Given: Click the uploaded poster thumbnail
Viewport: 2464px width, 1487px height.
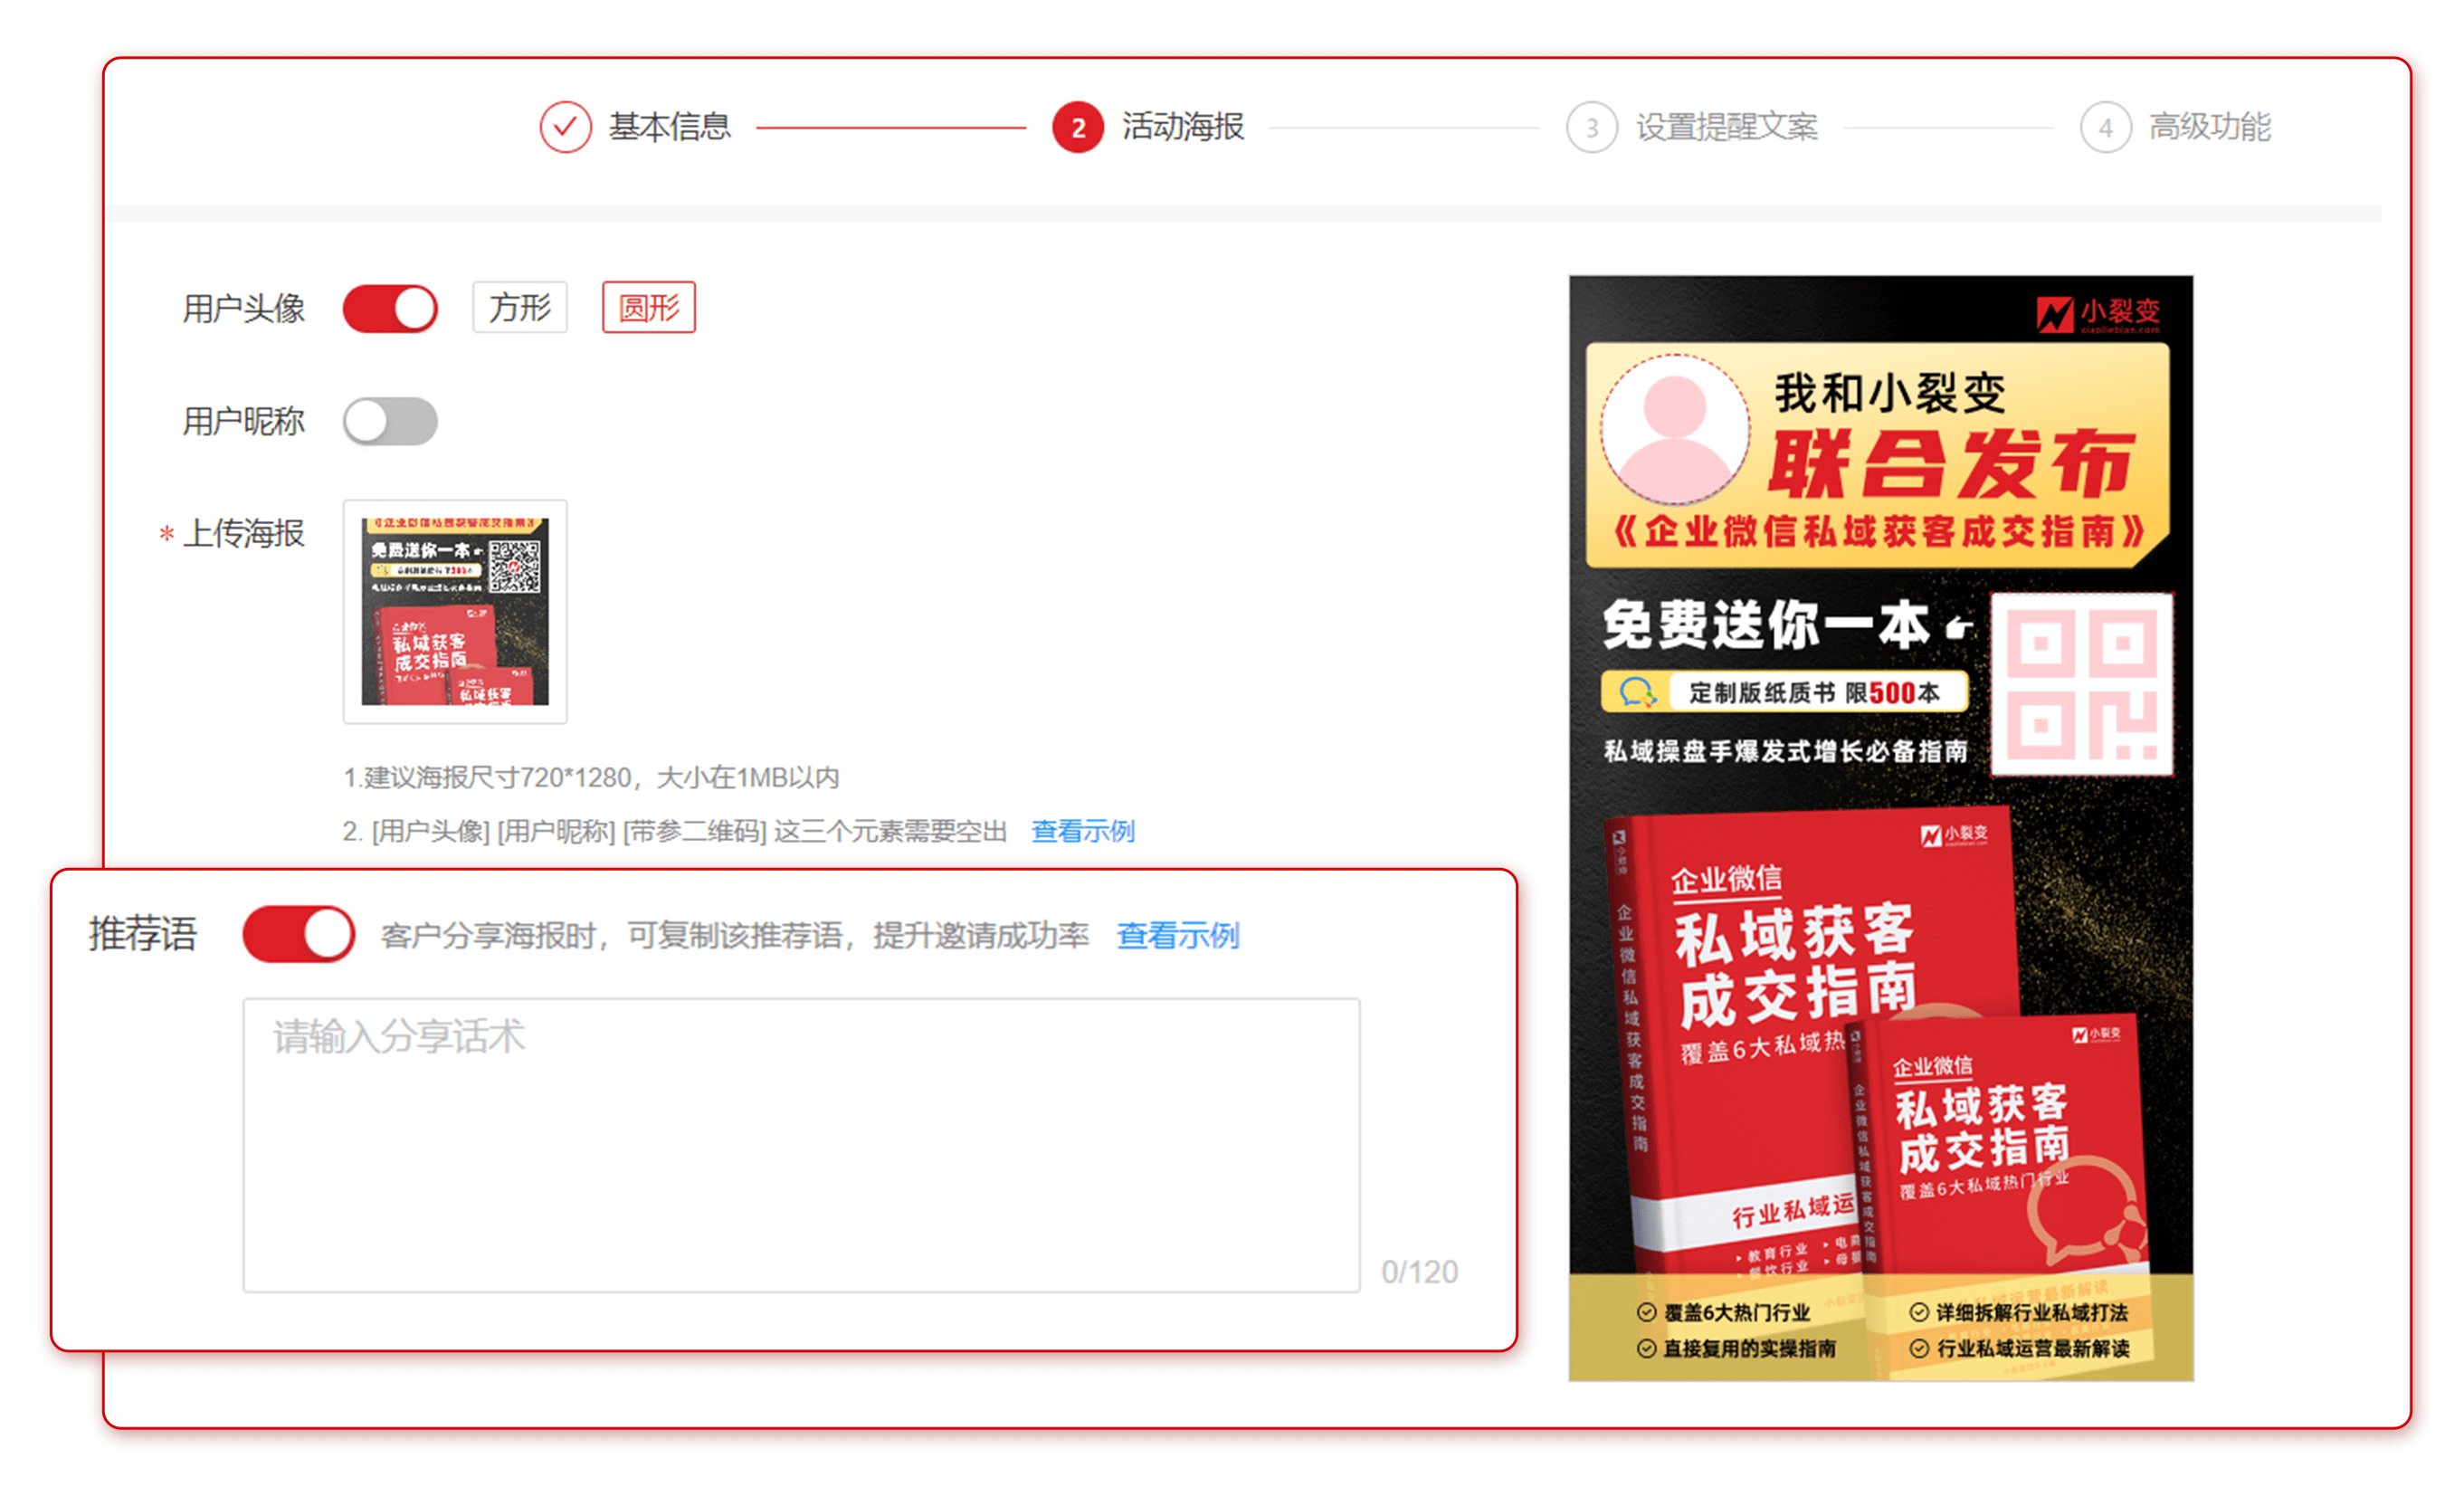Looking at the screenshot, I should (x=455, y=611).
